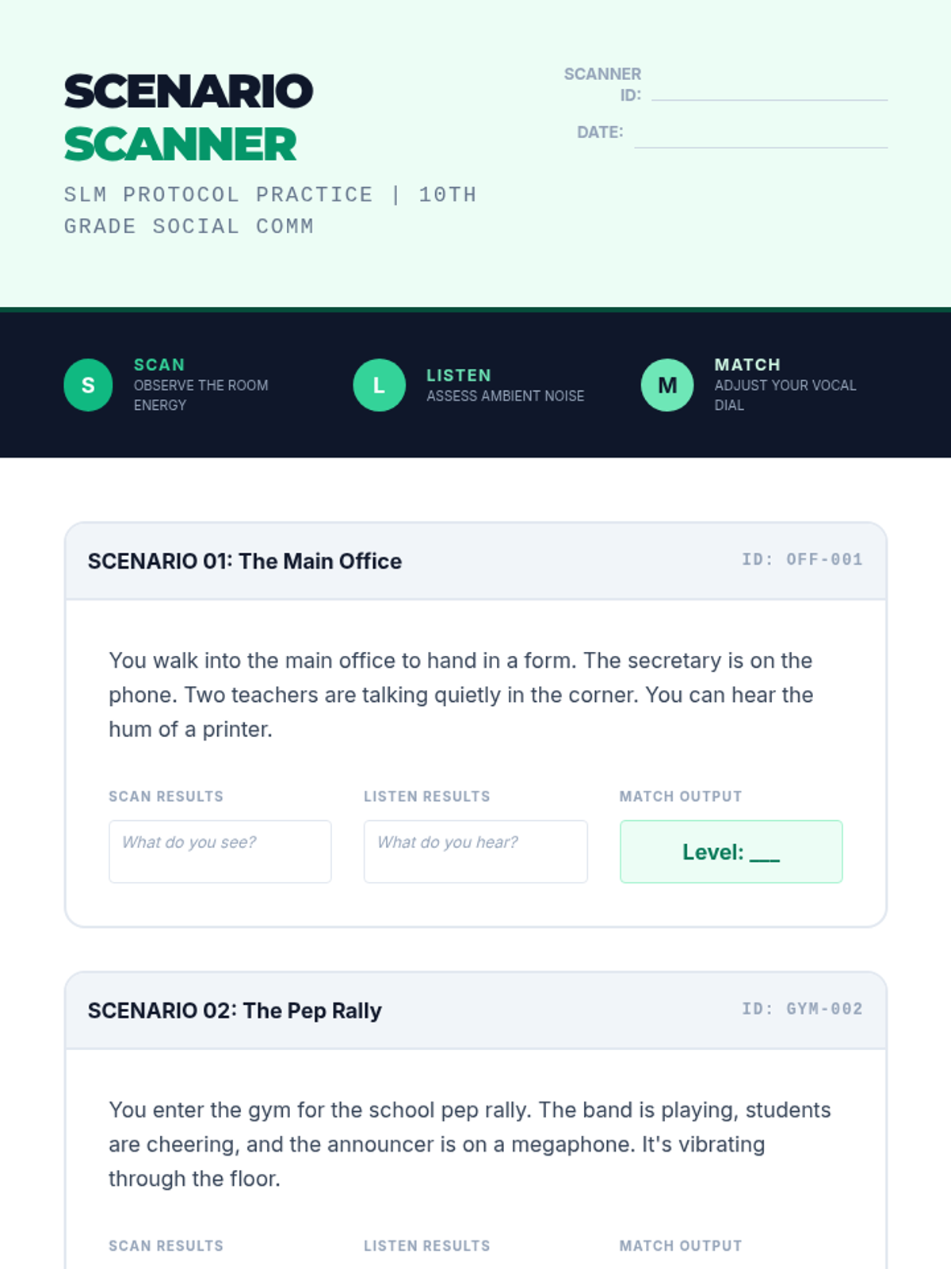The image size is (951, 1269).
Task: Click the green S scan circle icon
Action: 88,385
